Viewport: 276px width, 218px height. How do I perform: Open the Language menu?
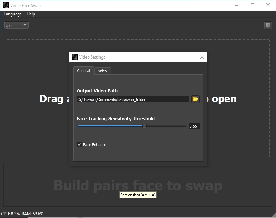pyautogui.click(x=13, y=14)
